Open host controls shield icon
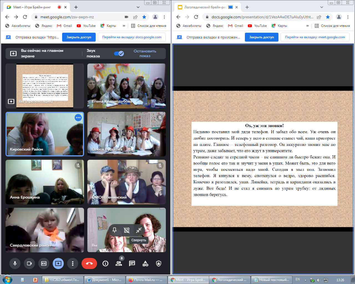This screenshot has height=284, width=355. click(x=159, y=263)
